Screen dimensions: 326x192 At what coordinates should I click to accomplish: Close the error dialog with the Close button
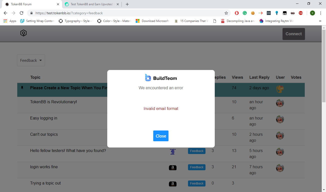161,136
